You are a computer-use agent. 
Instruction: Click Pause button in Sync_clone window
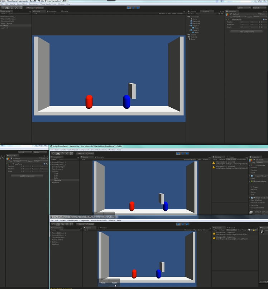coord(183,154)
